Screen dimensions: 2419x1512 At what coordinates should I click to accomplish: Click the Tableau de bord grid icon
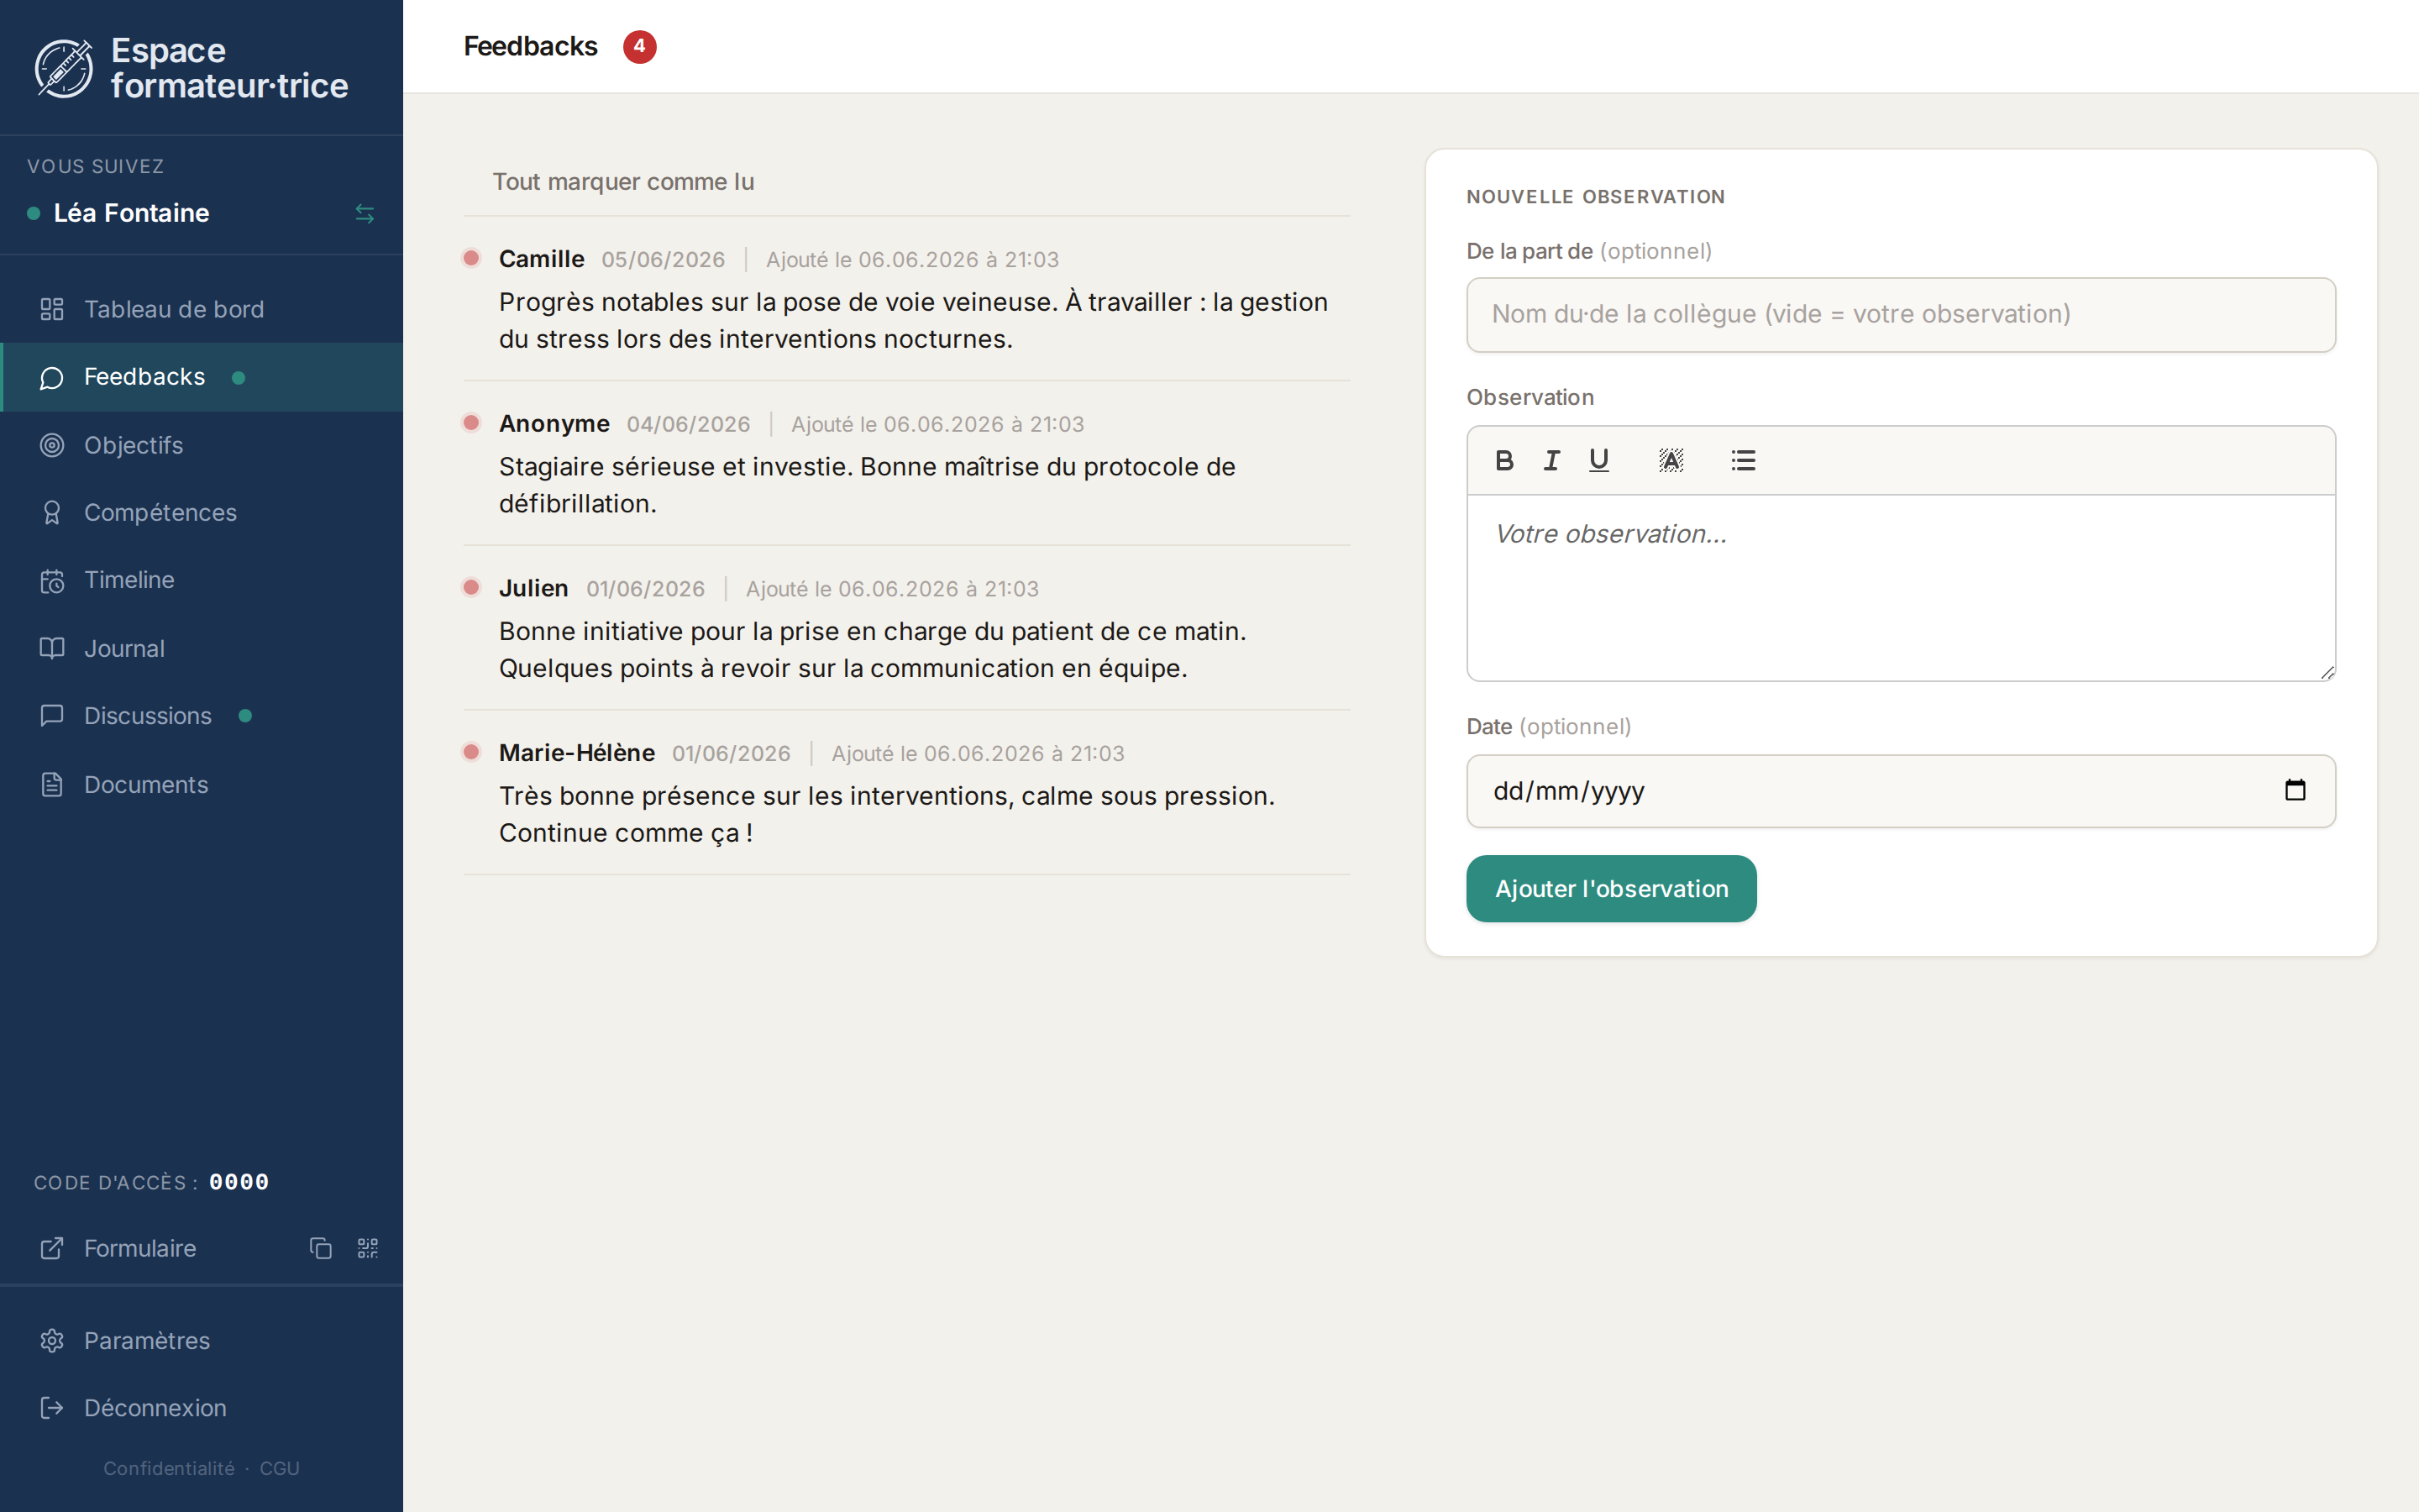(52, 309)
